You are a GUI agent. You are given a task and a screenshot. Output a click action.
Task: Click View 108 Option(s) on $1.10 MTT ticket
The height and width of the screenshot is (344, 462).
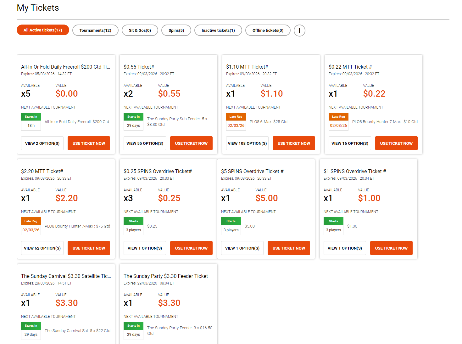(247, 143)
